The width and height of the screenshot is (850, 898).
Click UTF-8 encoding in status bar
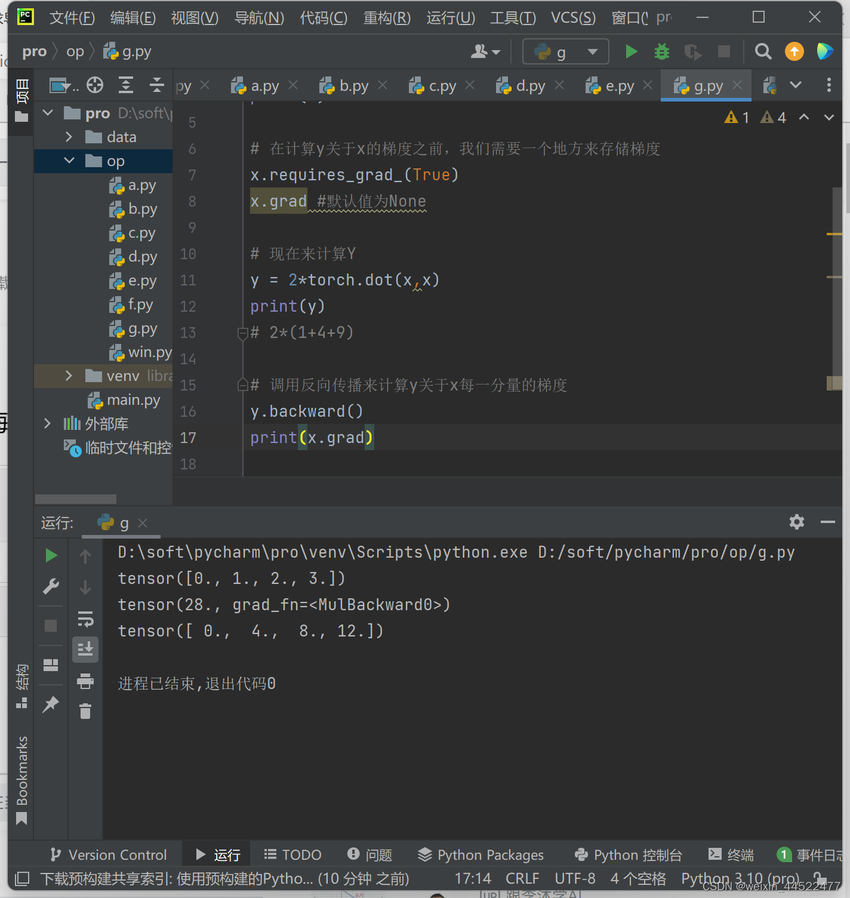pyautogui.click(x=575, y=879)
